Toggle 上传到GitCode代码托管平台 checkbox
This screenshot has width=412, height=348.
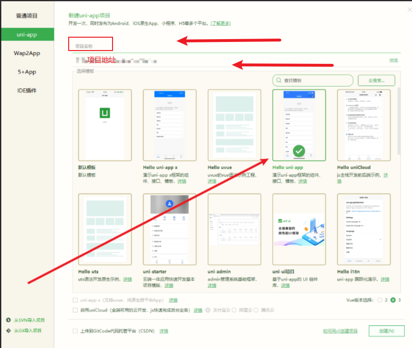click(x=75, y=331)
